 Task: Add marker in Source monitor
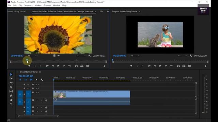29,66
